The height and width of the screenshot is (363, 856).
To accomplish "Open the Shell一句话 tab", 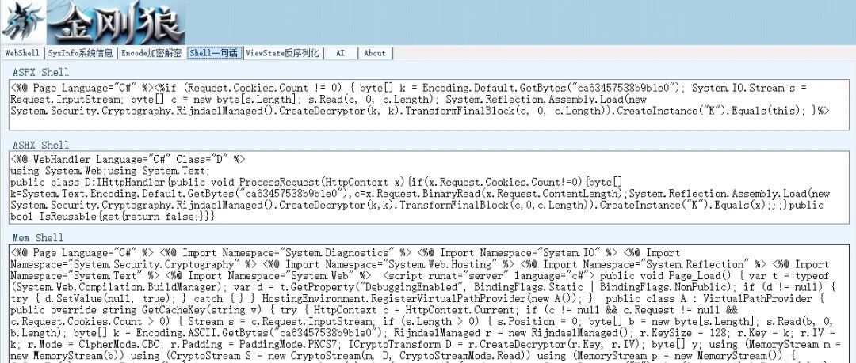I will point(213,53).
